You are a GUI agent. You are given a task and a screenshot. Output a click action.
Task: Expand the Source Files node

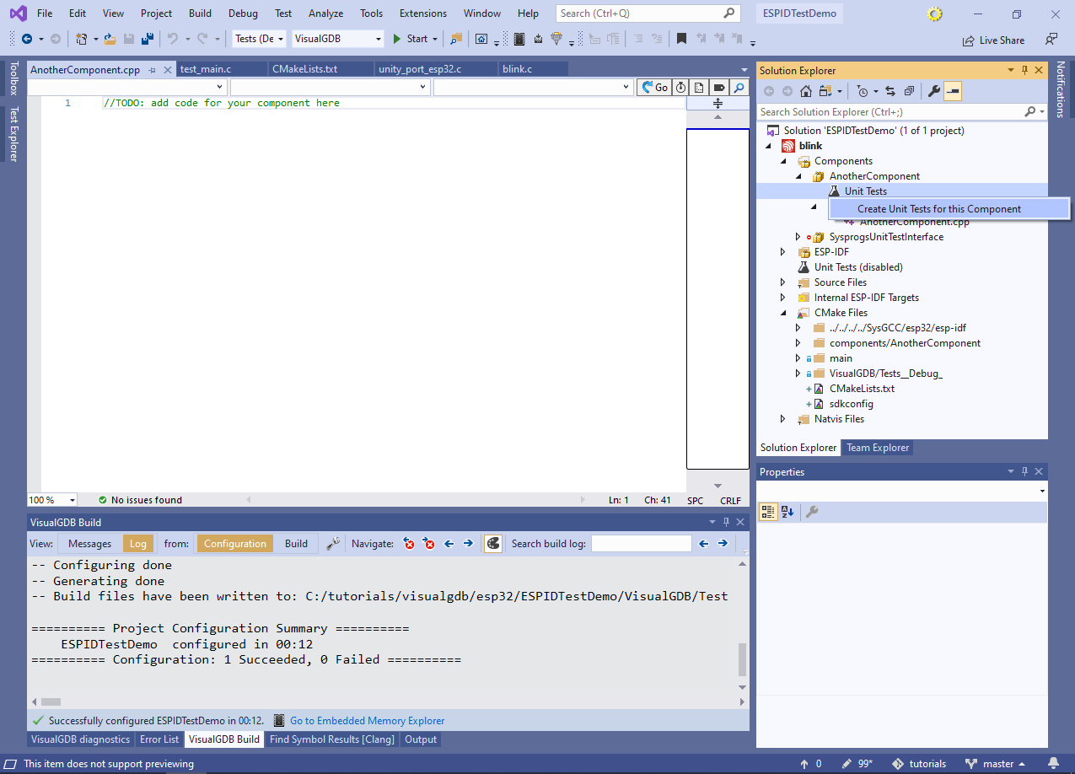[x=783, y=282]
